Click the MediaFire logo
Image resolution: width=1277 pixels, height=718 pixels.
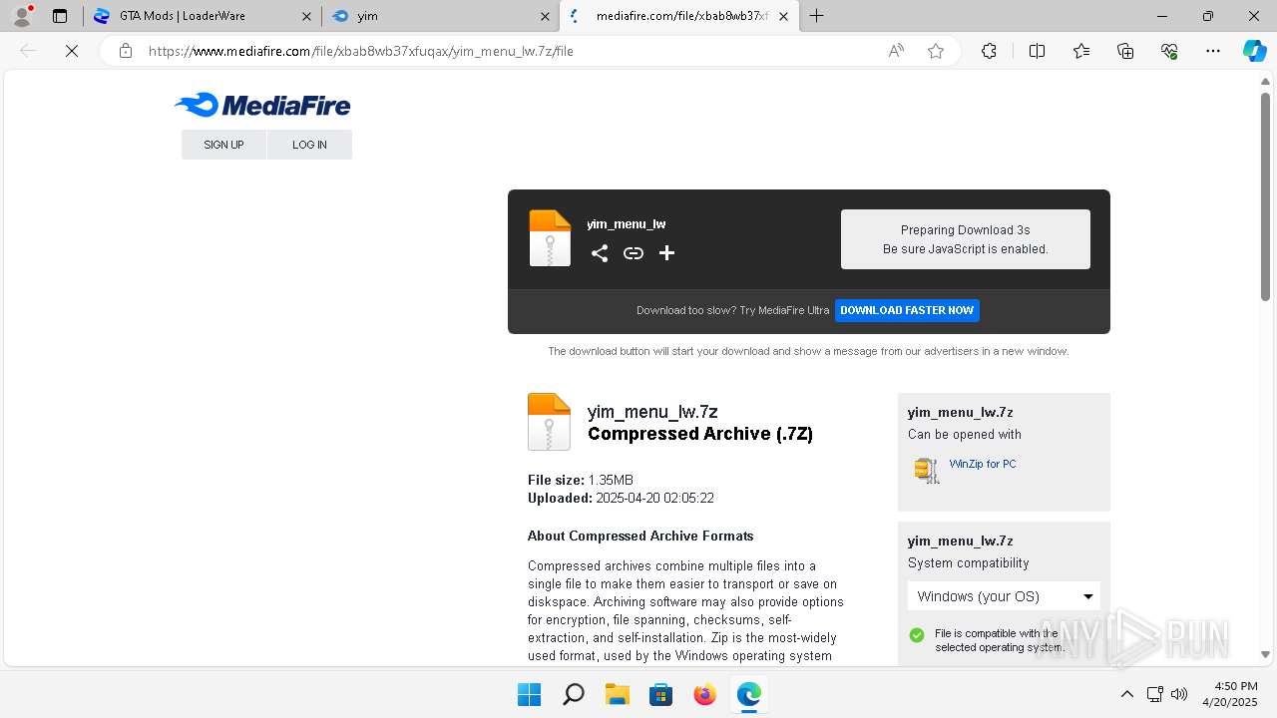tap(262, 105)
